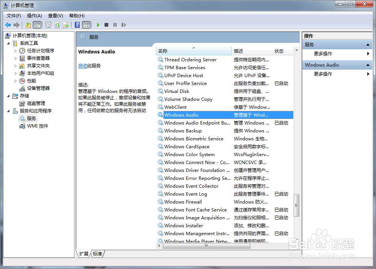The image size is (376, 269).
Task: Select 本地用户和组 in the tree
Action: pyautogui.click(x=41, y=73)
